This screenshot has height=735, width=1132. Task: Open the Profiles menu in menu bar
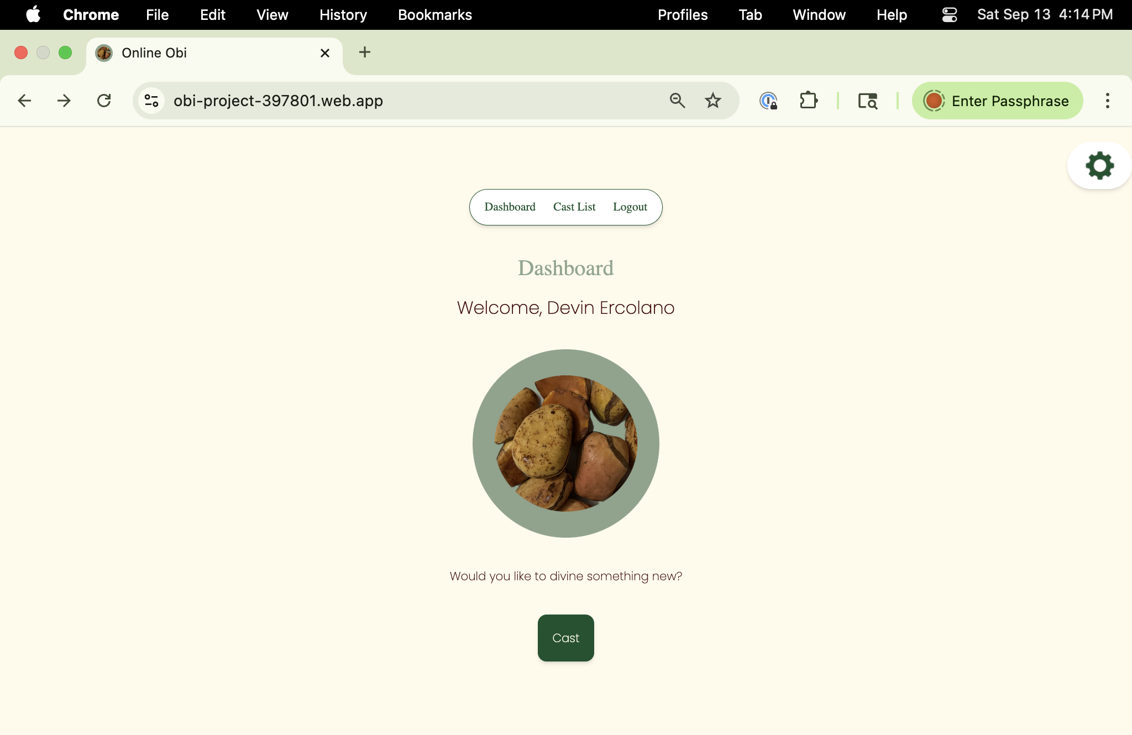click(x=683, y=14)
